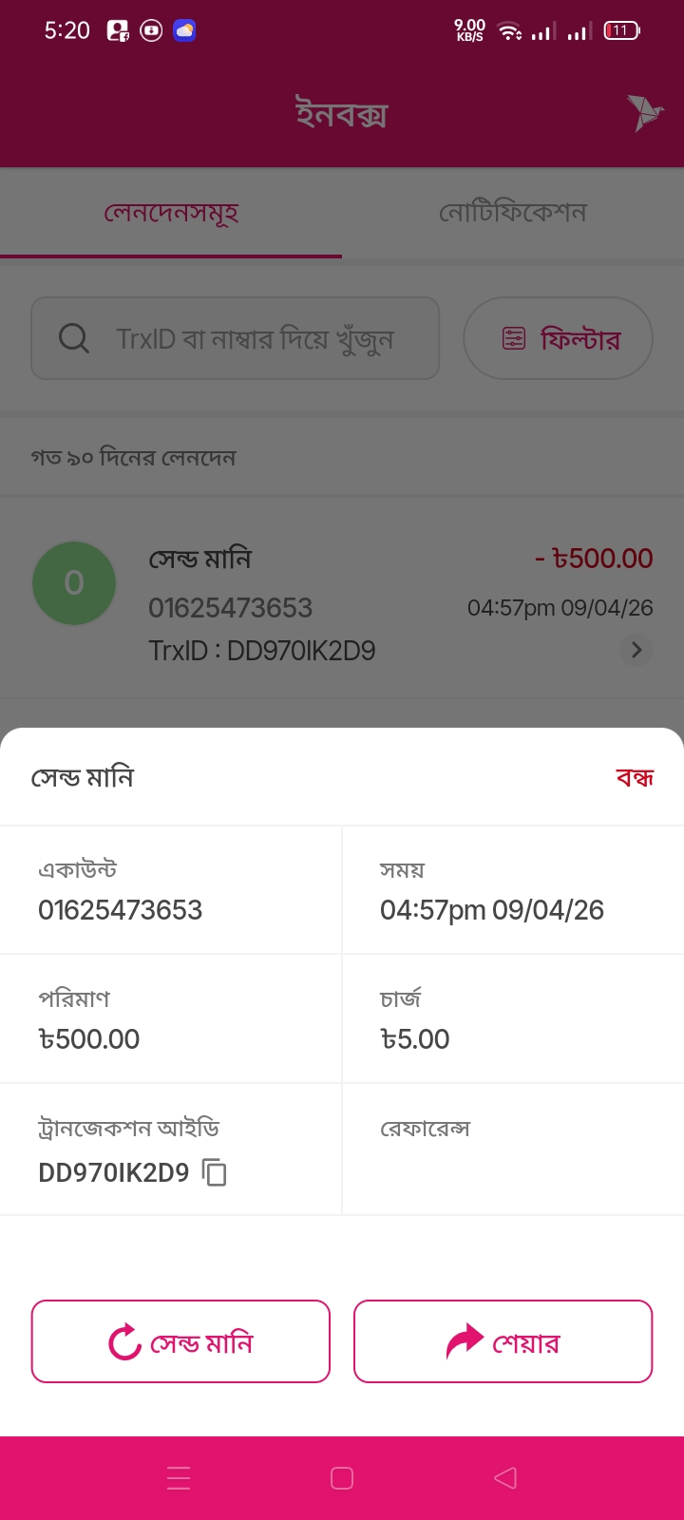Open recent apps with menu icon
The height and width of the screenshot is (1520, 684).
click(x=179, y=1477)
